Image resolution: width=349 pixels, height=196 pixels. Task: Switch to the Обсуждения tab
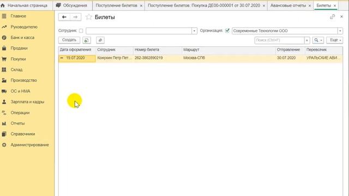click(x=73, y=5)
